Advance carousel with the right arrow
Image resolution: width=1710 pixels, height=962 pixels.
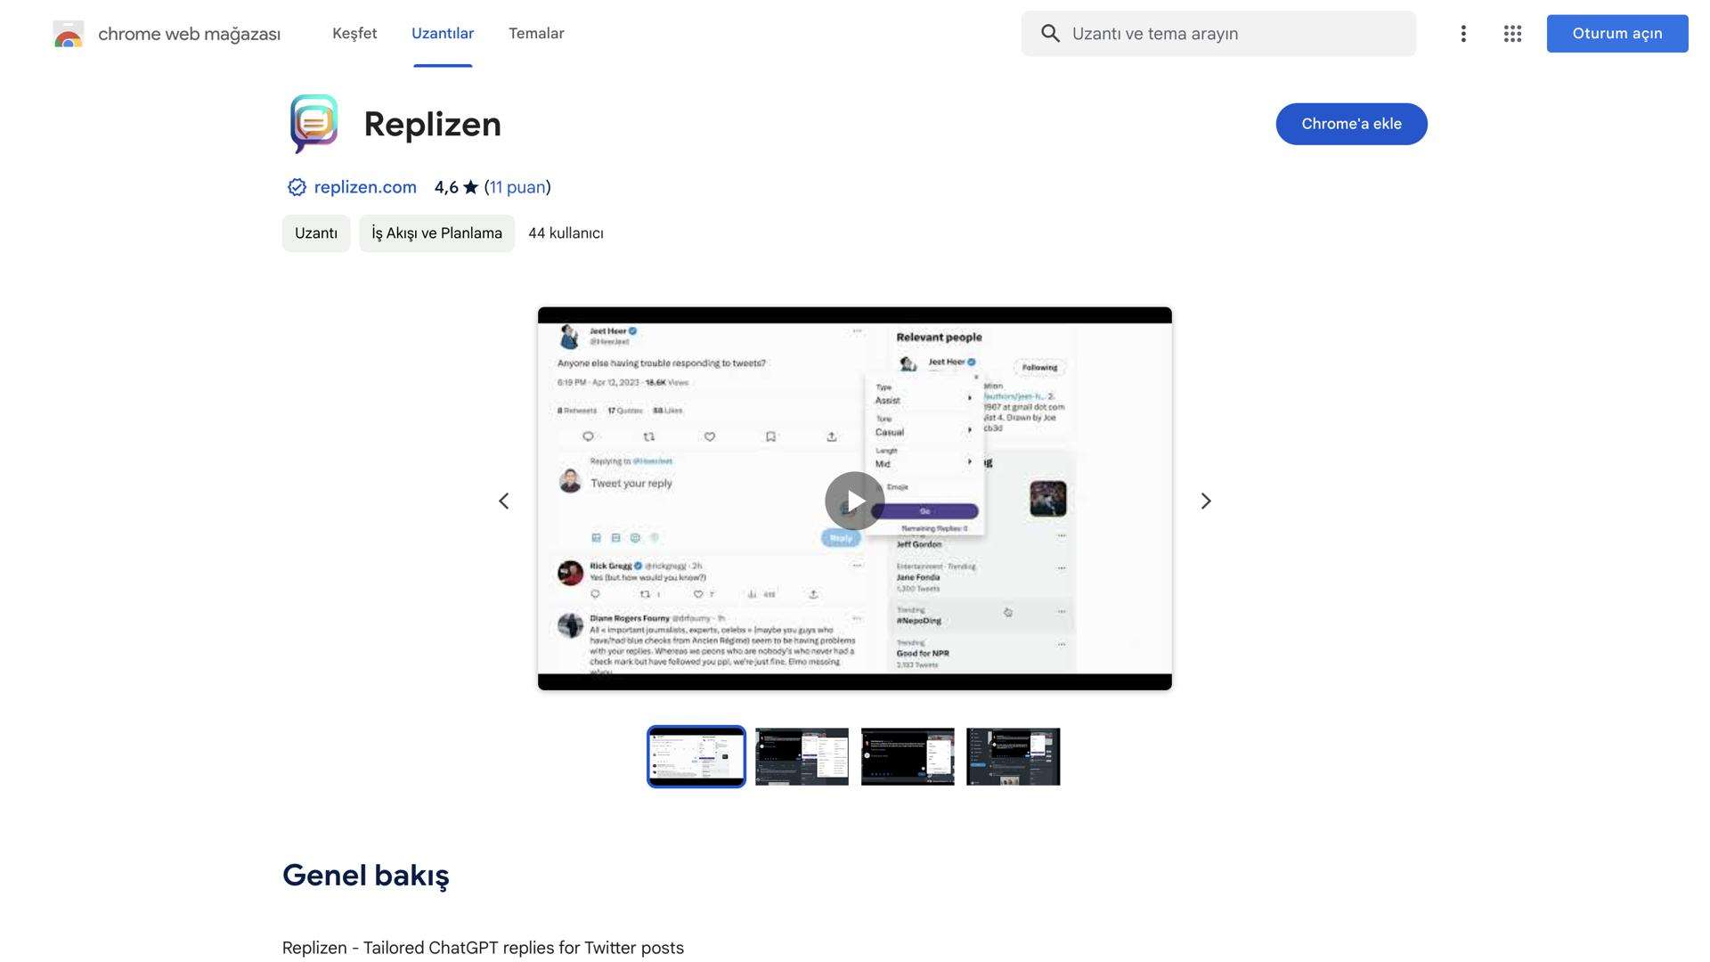pos(1206,501)
